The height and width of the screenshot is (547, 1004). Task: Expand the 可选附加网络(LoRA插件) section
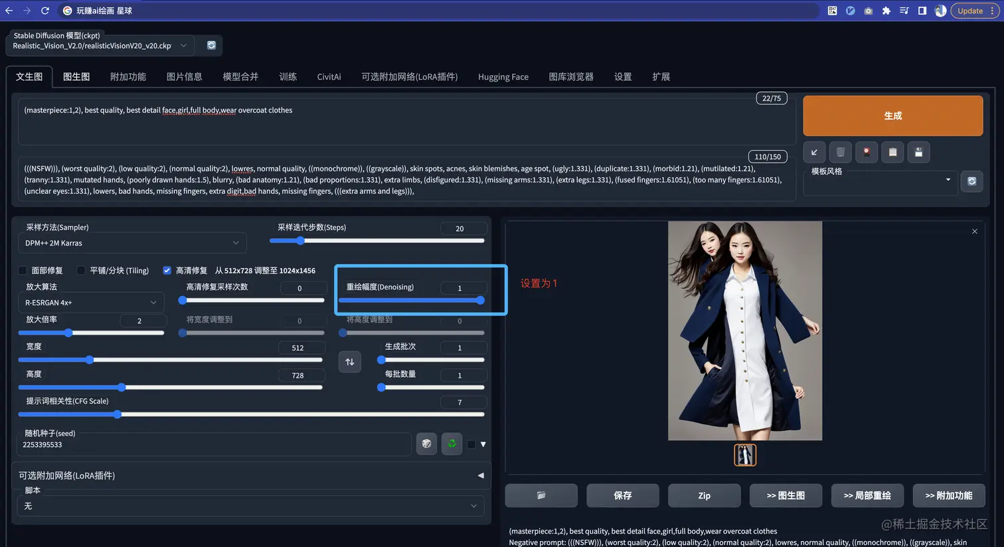tap(251, 475)
